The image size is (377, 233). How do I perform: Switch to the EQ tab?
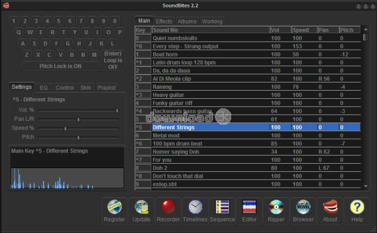(x=43, y=88)
